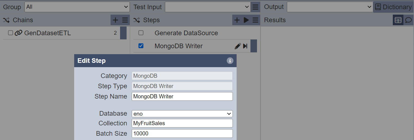Image resolution: width=414 pixels, height=140 pixels.
Task: Run to MongoDB Writer step skip icon
Action: click(245, 46)
